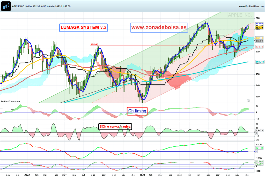Viewport: 265px width, 177px height.
Task: Click the ProRealTime.com text at chart bottom-left
Action: pos(10,102)
